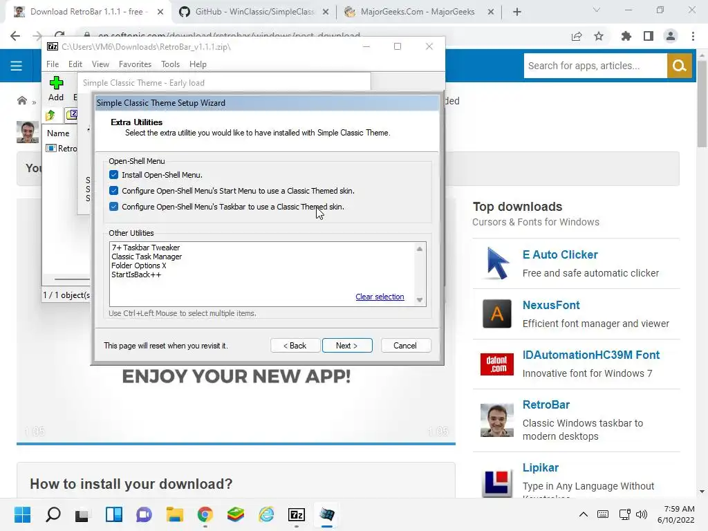Click Softonic search field

595,66
